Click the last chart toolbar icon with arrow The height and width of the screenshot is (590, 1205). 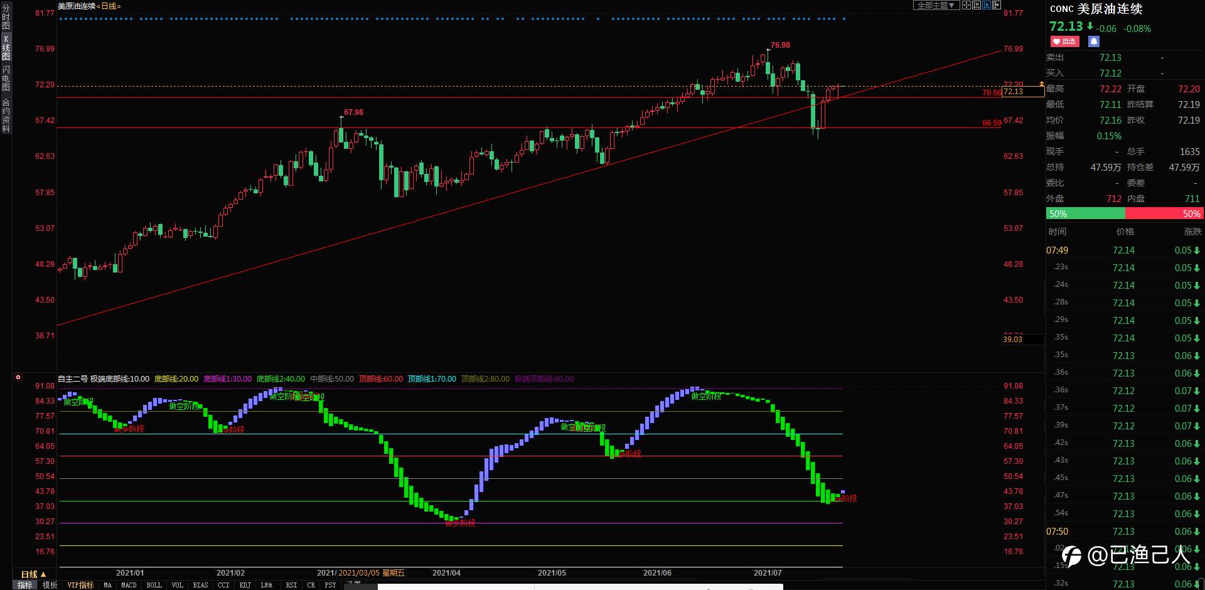(x=997, y=5)
